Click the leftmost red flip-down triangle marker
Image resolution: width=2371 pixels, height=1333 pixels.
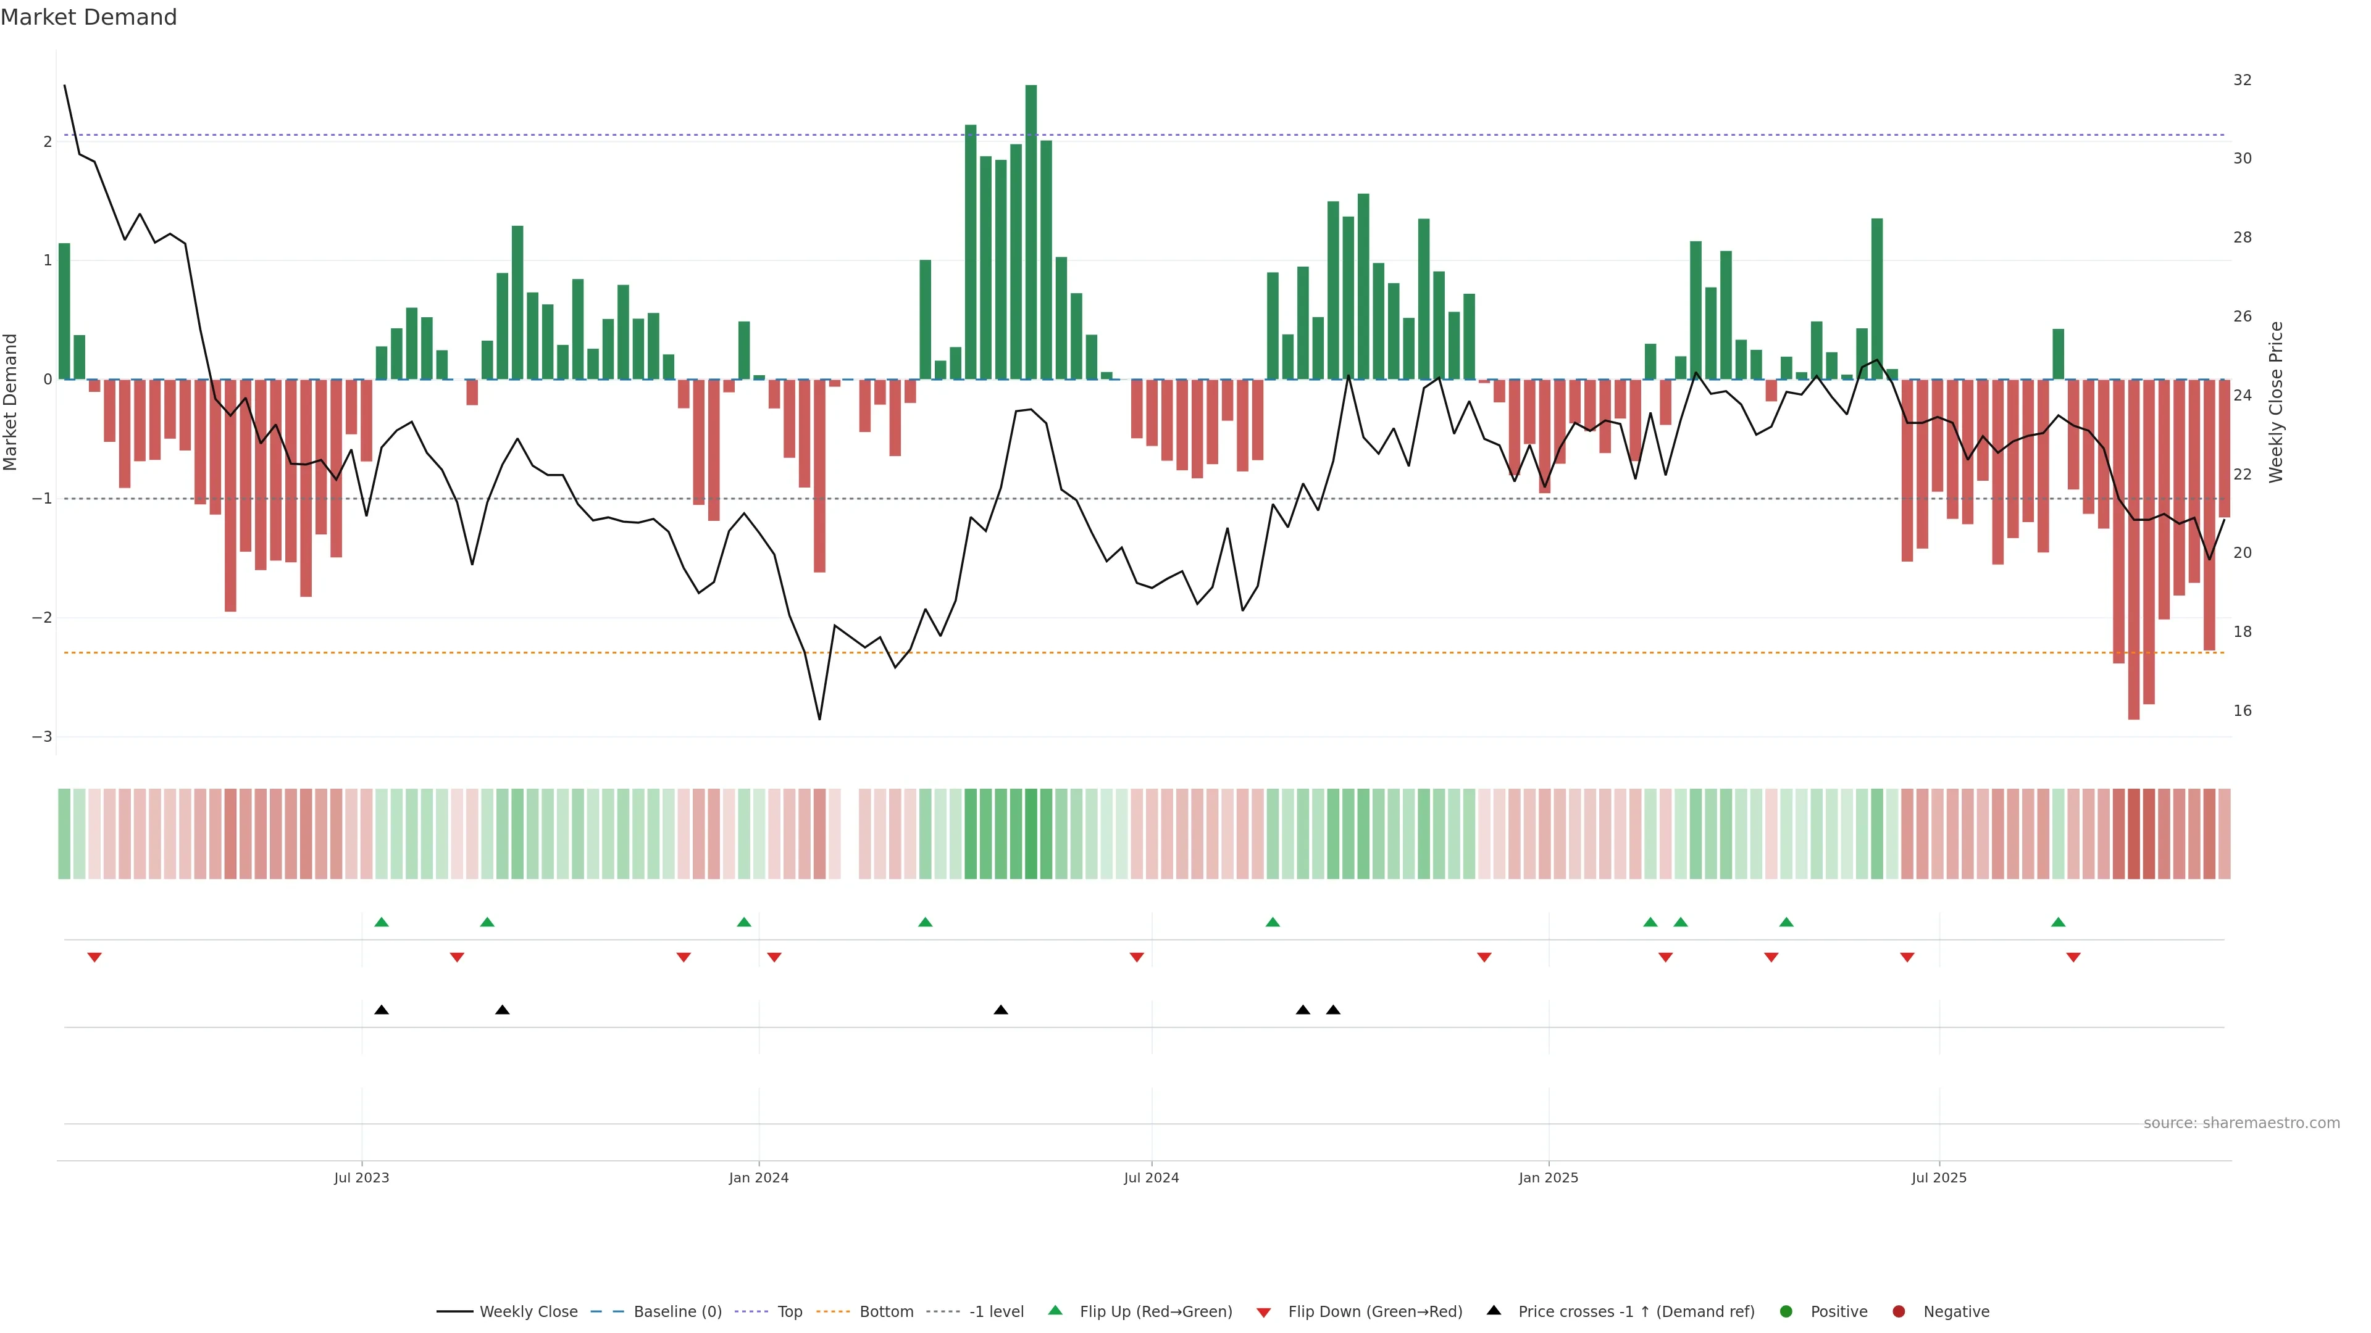(x=94, y=958)
